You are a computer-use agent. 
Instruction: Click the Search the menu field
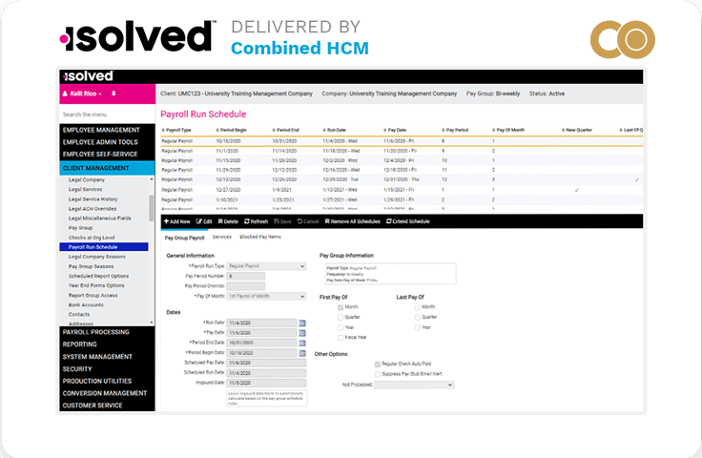tap(107, 114)
